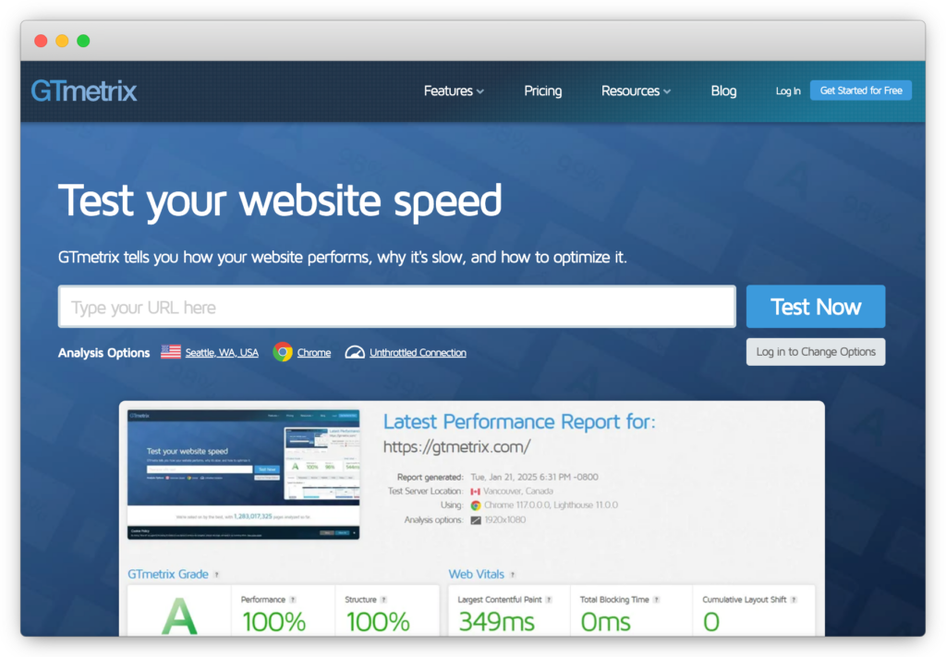
Task: Open the Seattle, WA, USA location link
Action: (x=222, y=352)
